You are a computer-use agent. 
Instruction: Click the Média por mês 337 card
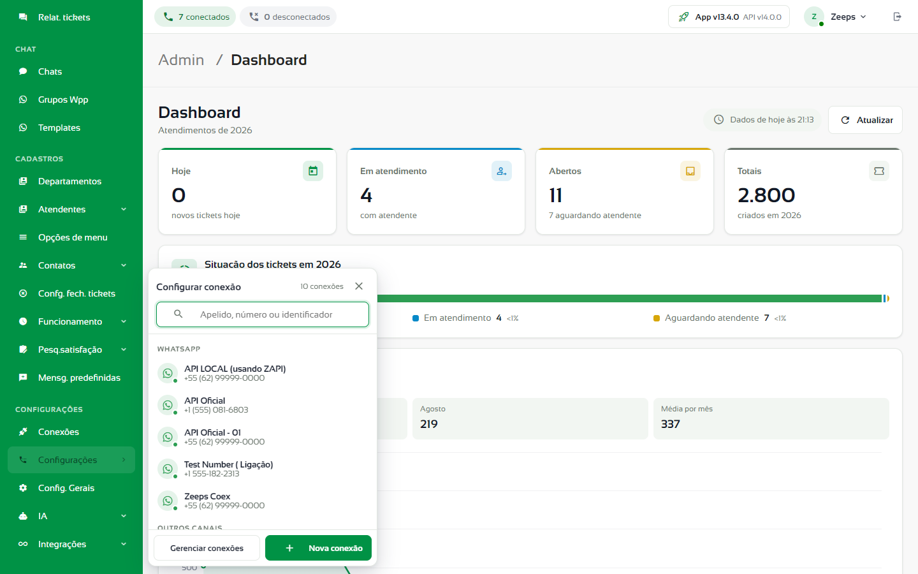[771, 418]
